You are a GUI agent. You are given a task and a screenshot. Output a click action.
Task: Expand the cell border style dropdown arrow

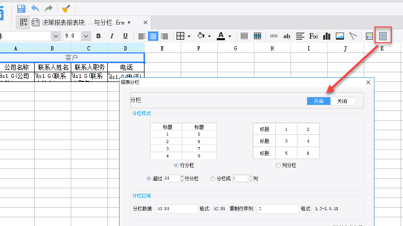click(189, 36)
